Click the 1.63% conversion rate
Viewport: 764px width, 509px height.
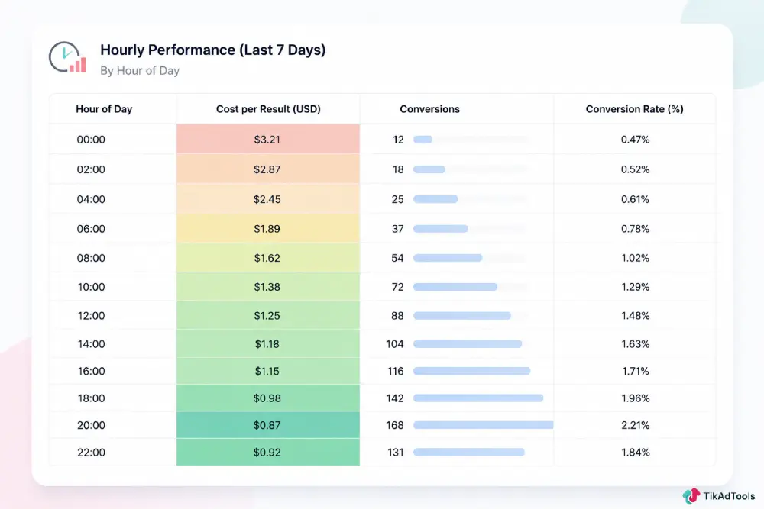click(x=635, y=344)
